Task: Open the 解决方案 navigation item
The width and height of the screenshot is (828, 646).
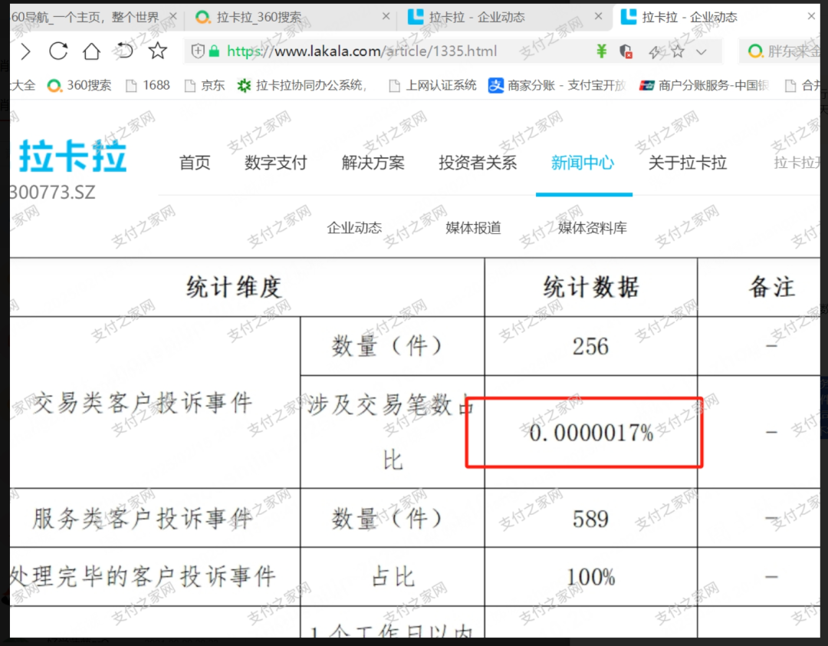Action: [373, 163]
